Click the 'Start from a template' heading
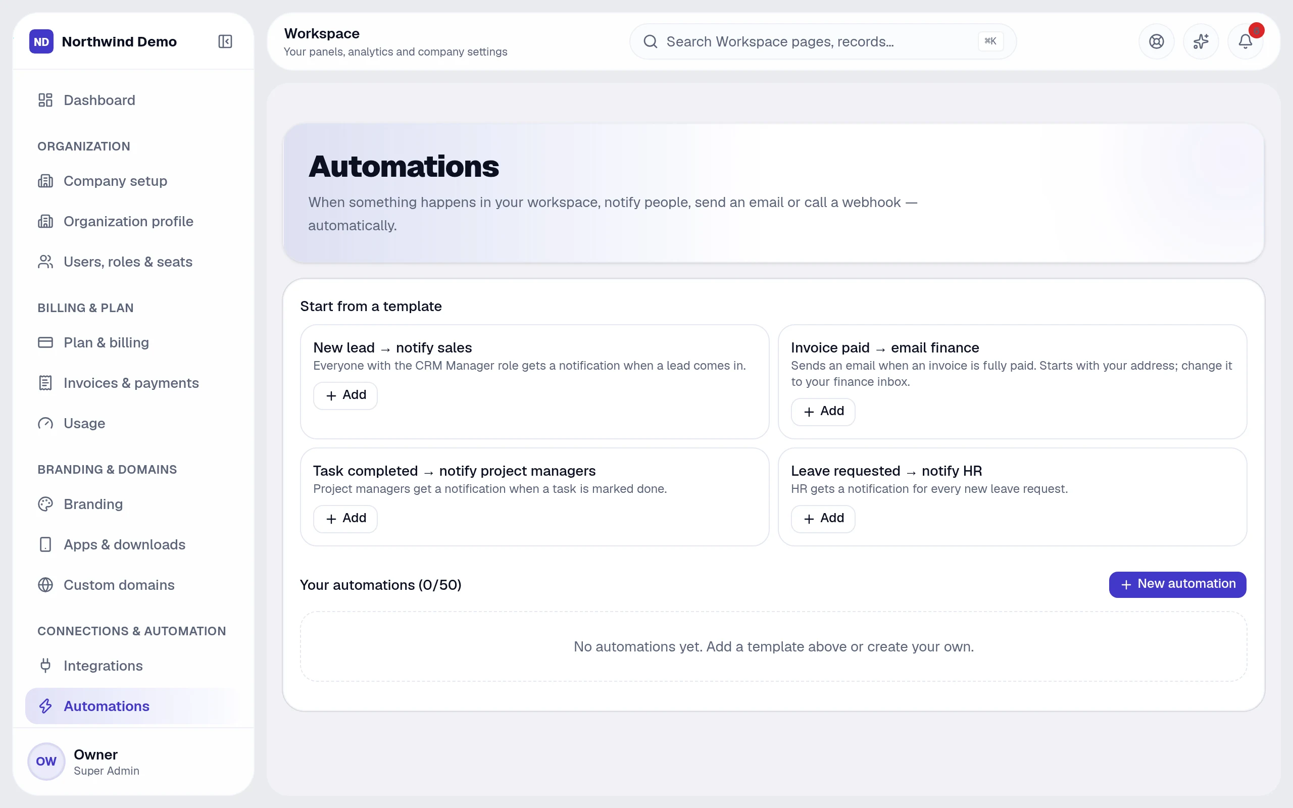 click(x=371, y=306)
